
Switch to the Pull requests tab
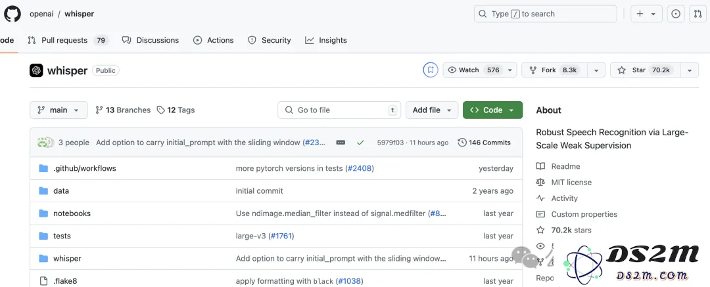click(x=68, y=40)
